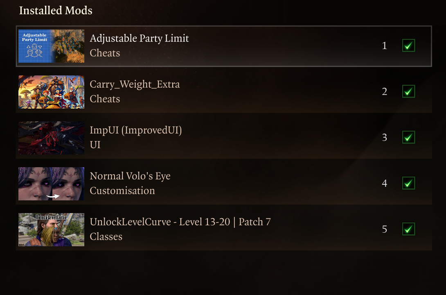Select the ImpUI (ImprovedUI) mod title

(x=135, y=130)
